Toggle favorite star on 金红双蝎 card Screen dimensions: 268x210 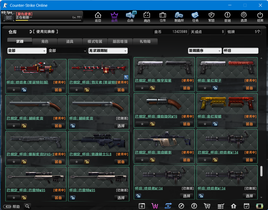coord(205,124)
